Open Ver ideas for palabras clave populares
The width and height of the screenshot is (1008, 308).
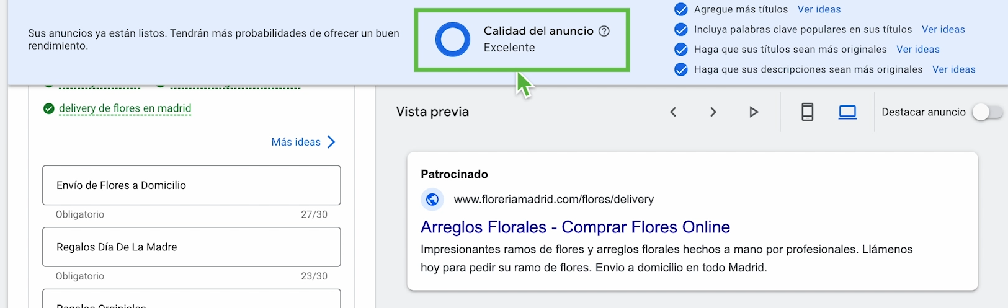click(x=943, y=29)
